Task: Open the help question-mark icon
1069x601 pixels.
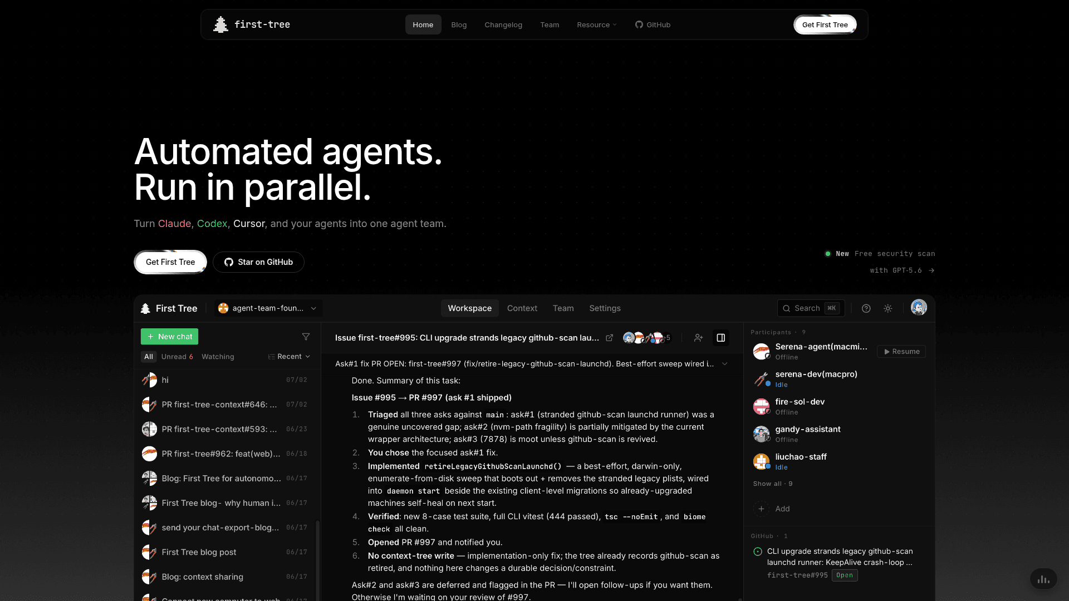Action: pos(866,308)
